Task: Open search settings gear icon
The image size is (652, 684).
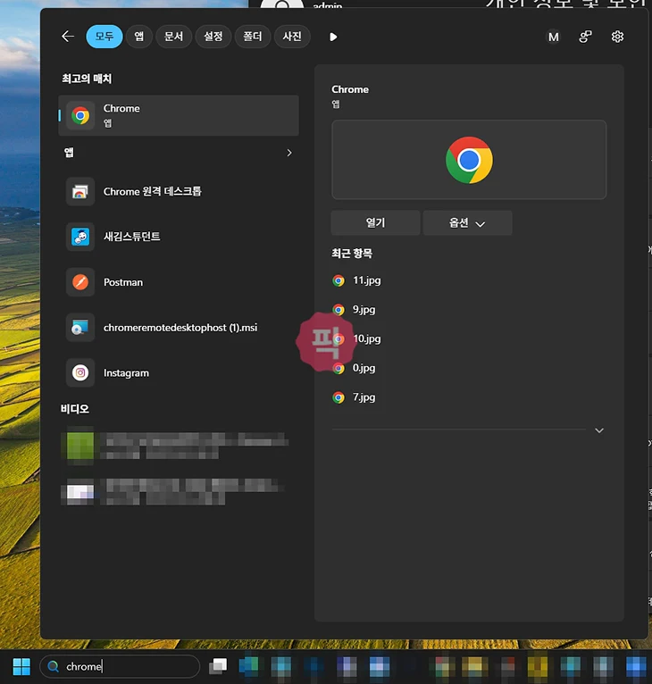Action: [617, 37]
